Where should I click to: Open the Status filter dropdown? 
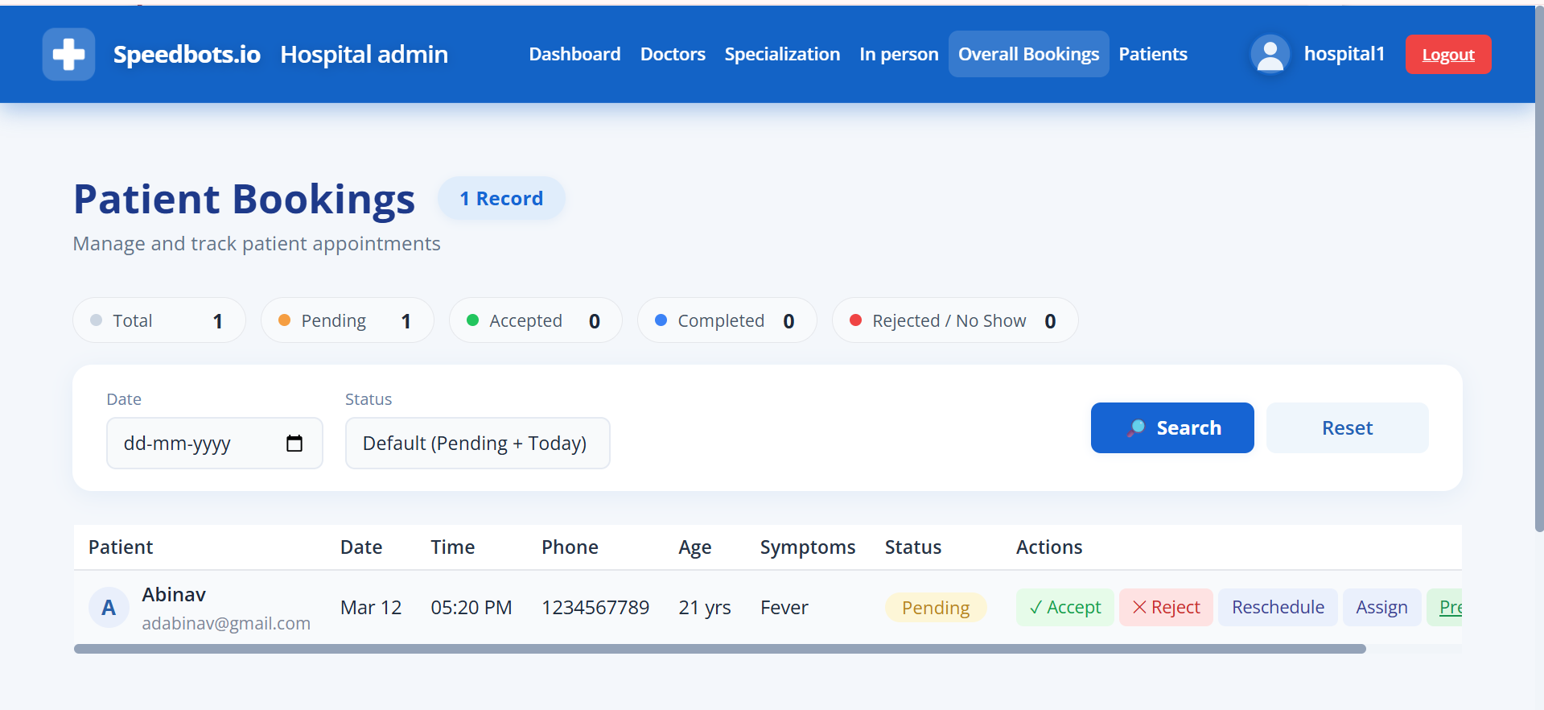coord(477,443)
